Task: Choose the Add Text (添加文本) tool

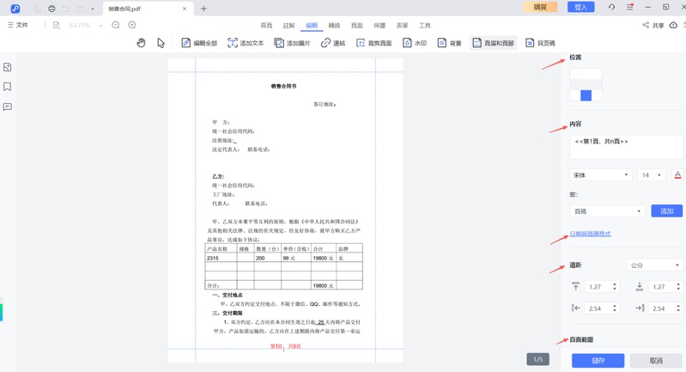Action: (246, 43)
